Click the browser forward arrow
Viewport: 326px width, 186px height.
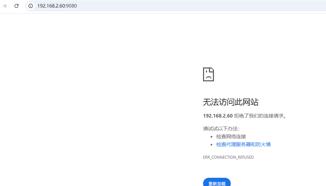(5, 6)
